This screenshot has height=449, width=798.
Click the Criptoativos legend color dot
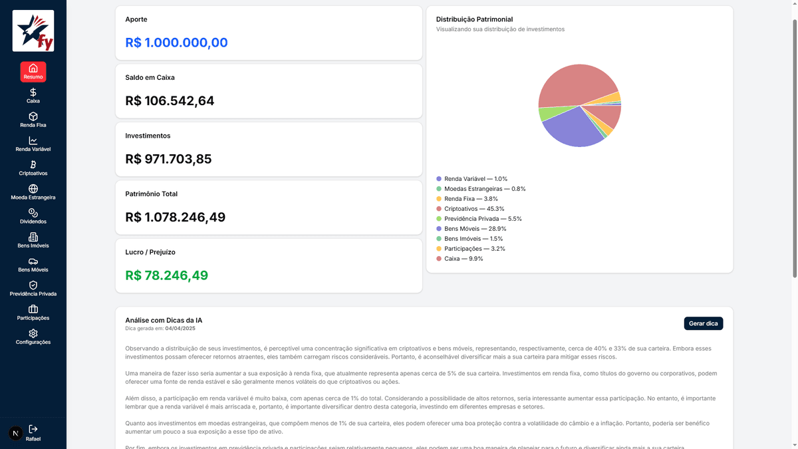439,209
